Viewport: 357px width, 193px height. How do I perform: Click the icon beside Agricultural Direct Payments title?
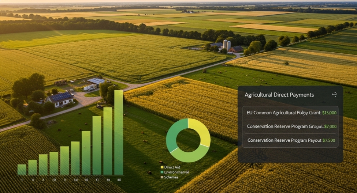coord(334,94)
